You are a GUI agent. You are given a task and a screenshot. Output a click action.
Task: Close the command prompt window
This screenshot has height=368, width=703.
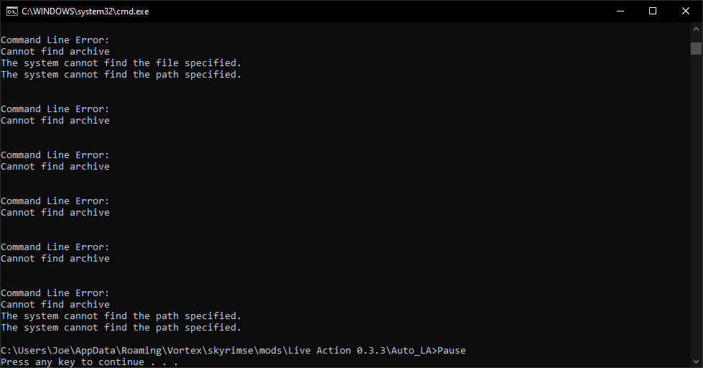pyautogui.click(x=686, y=11)
